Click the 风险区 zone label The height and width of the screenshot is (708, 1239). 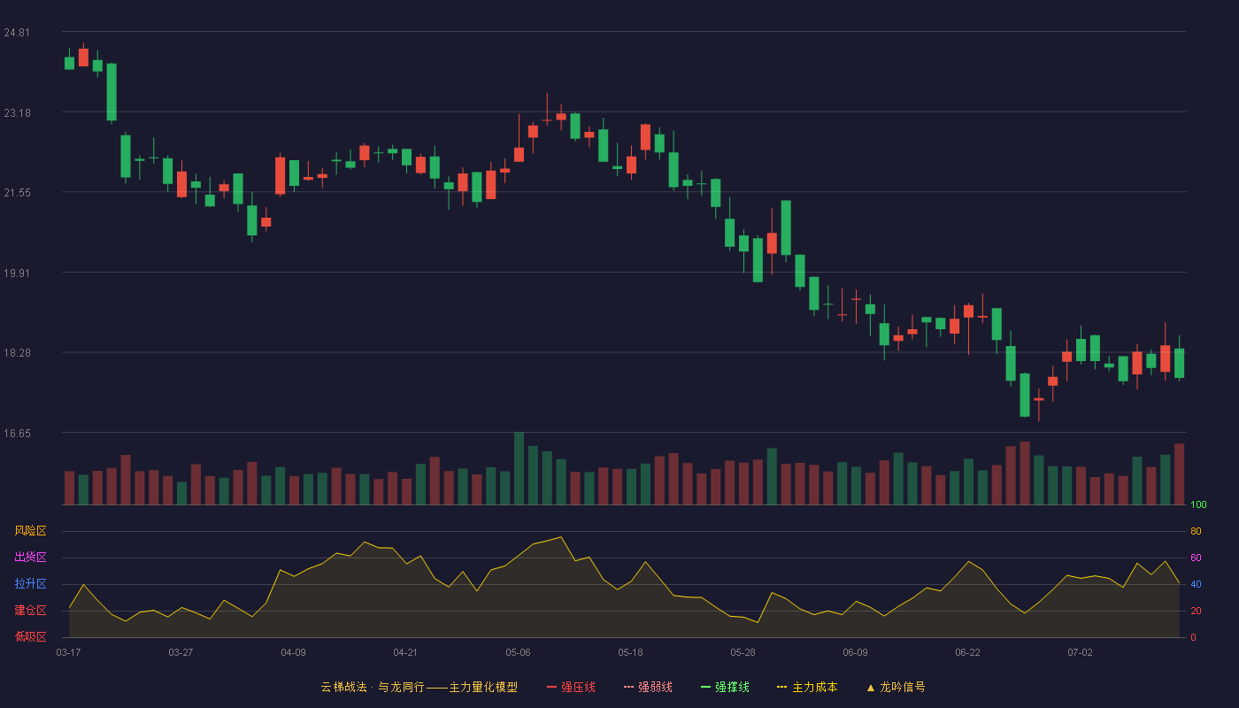[x=30, y=531]
